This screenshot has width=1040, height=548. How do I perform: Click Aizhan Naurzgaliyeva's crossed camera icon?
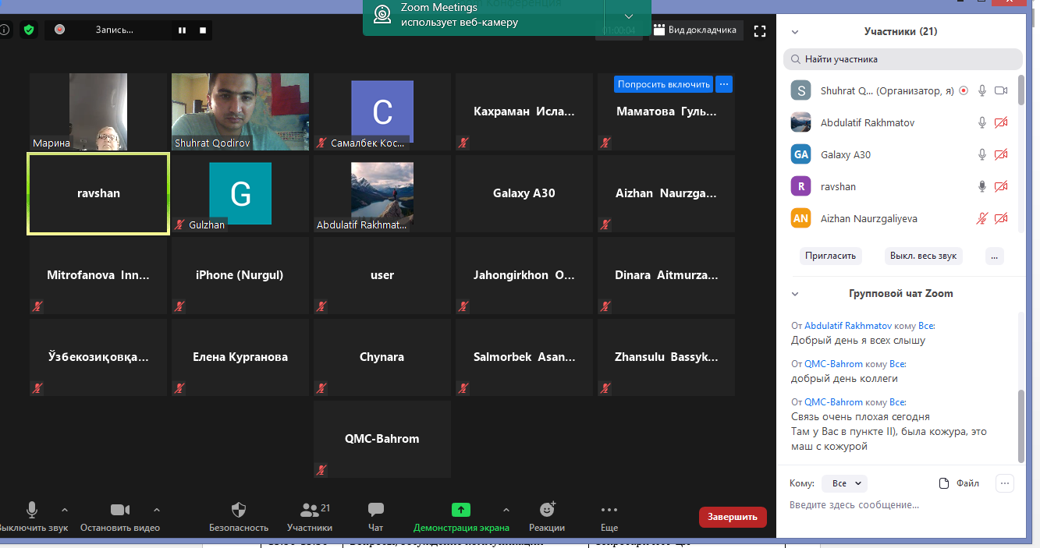point(1001,218)
